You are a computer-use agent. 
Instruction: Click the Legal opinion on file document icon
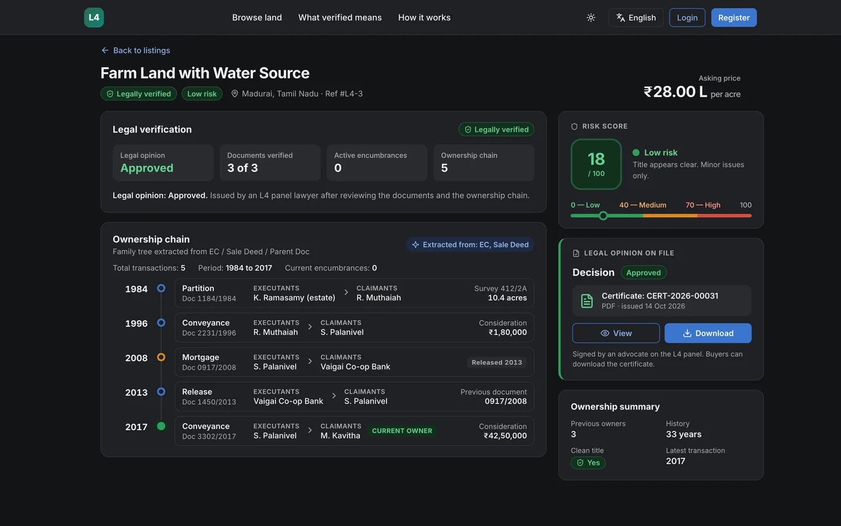(x=576, y=253)
